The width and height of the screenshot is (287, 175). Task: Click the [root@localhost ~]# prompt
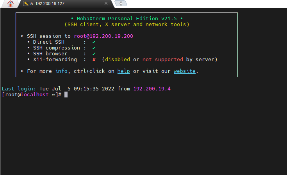32,95
